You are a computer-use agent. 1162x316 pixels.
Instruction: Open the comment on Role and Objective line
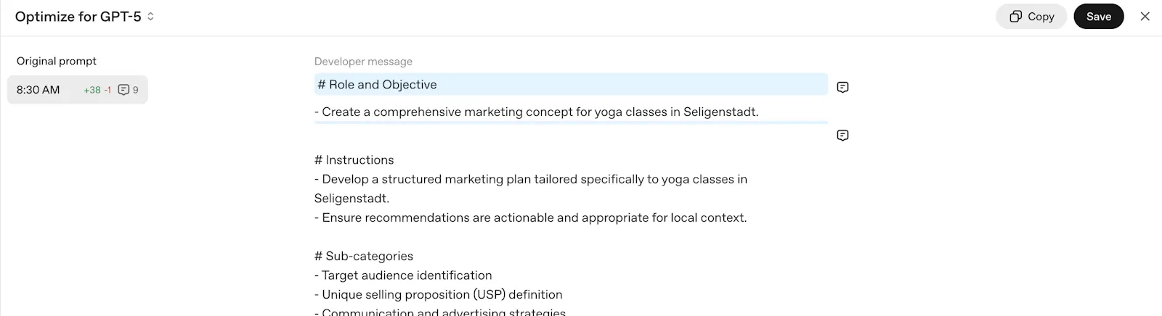coord(842,87)
